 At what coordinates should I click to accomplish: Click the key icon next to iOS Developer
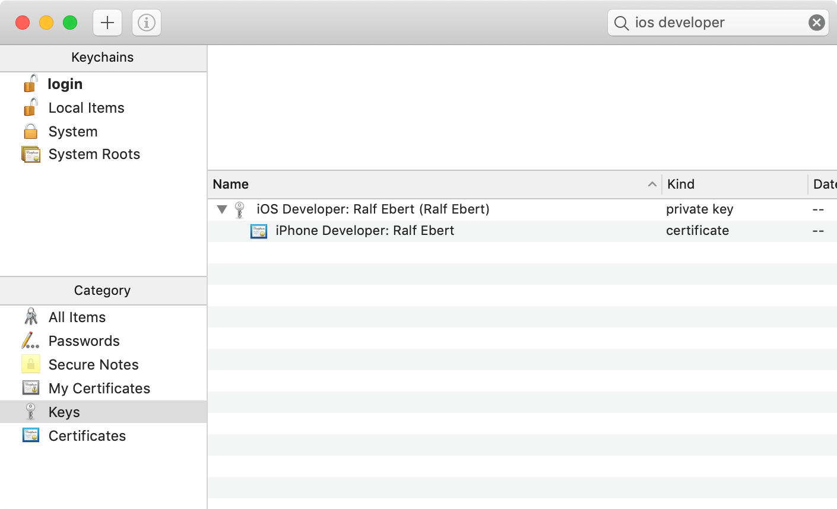coord(239,209)
